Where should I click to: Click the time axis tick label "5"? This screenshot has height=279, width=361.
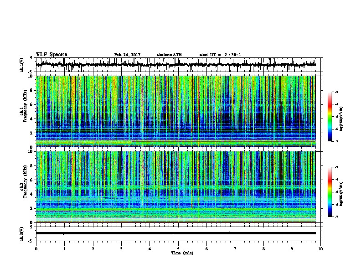(178, 249)
